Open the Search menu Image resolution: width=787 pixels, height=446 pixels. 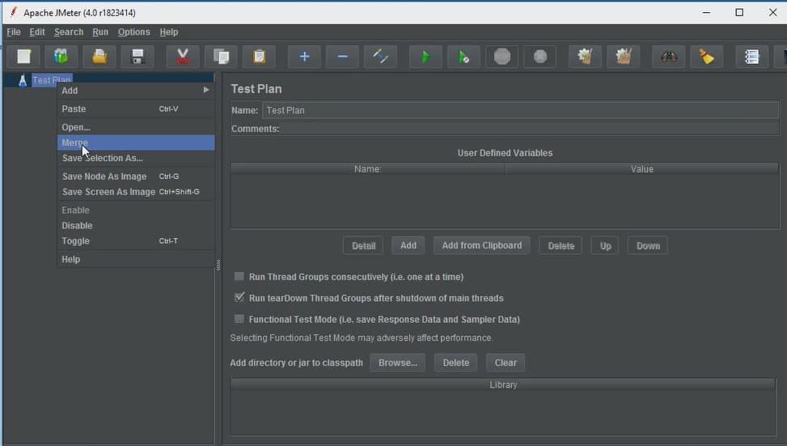[69, 32]
